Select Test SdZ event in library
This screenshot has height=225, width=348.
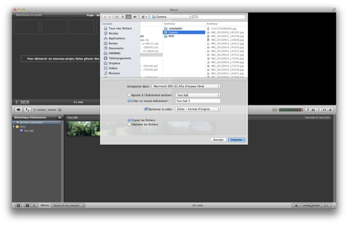click(x=30, y=130)
